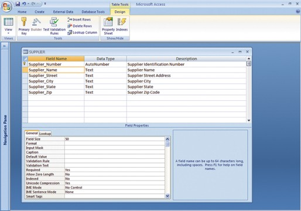Toggle the Property Sheet pane
The height and width of the screenshot is (211, 301).
[x=108, y=26]
